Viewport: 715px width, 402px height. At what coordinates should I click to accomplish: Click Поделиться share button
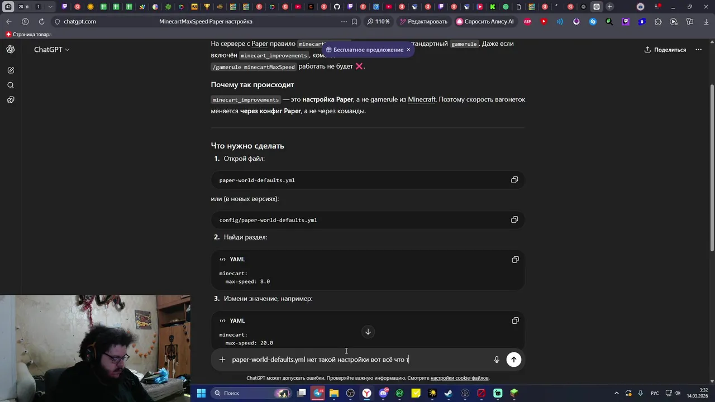coord(665,50)
